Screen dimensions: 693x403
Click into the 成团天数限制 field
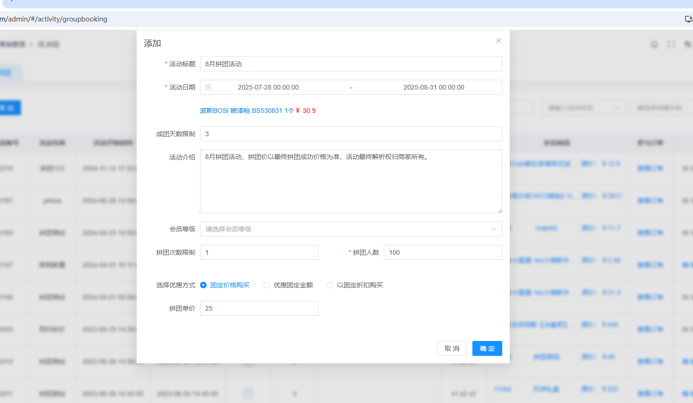351,134
